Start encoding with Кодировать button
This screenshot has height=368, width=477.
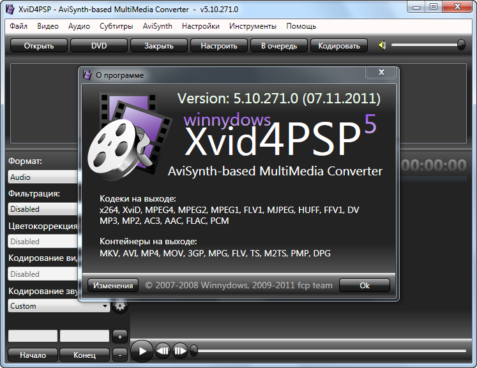point(339,45)
